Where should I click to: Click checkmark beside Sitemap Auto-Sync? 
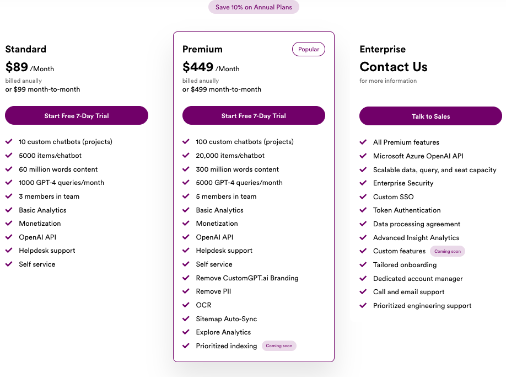point(186,319)
